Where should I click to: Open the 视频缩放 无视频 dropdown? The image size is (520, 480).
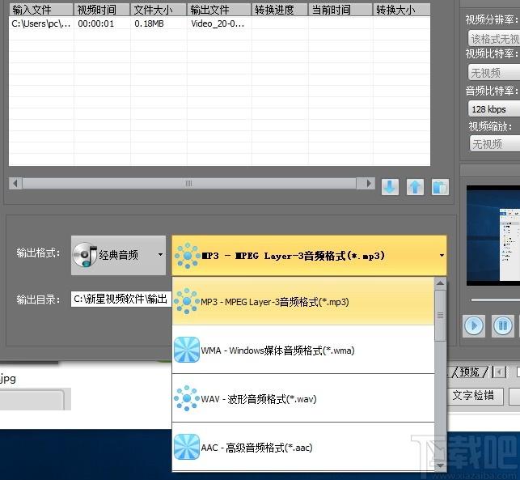[494, 144]
